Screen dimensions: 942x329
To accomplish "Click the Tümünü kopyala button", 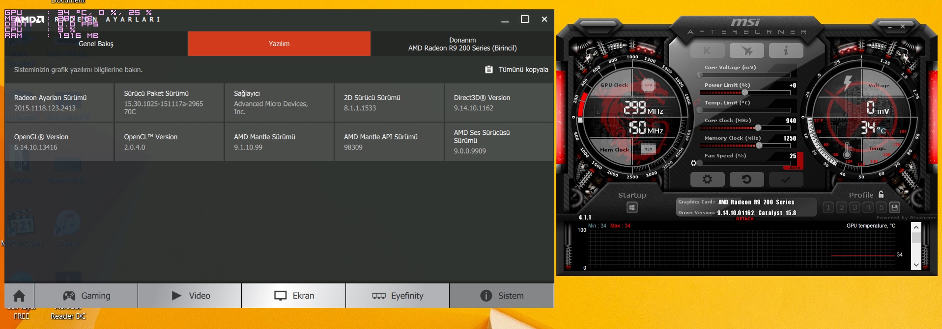I will click(x=516, y=70).
